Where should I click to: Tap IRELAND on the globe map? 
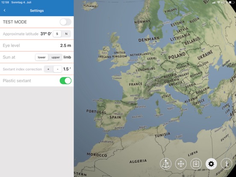105,57
